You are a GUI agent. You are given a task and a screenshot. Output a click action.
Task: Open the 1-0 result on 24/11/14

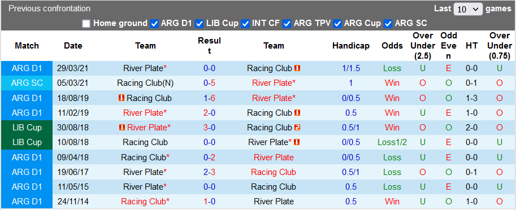pyautogui.click(x=209, y=202)
